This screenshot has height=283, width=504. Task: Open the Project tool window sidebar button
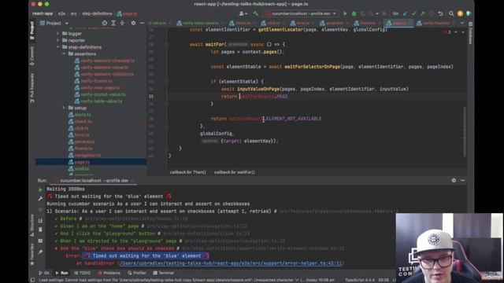(x=31, y=31)
